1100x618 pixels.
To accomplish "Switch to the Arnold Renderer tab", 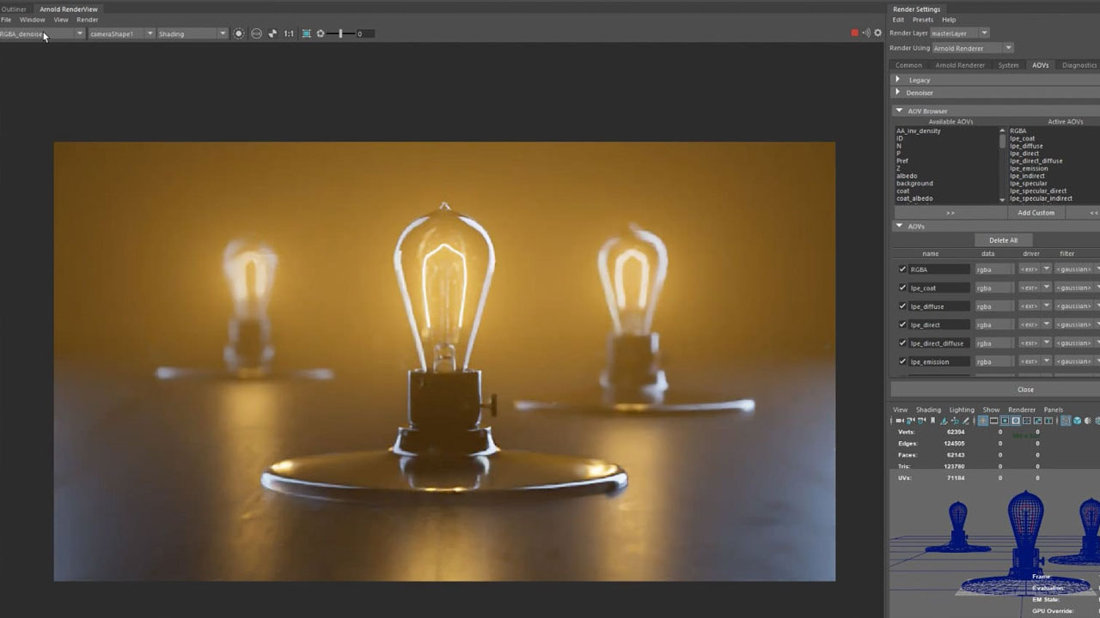I will point(960,65).
